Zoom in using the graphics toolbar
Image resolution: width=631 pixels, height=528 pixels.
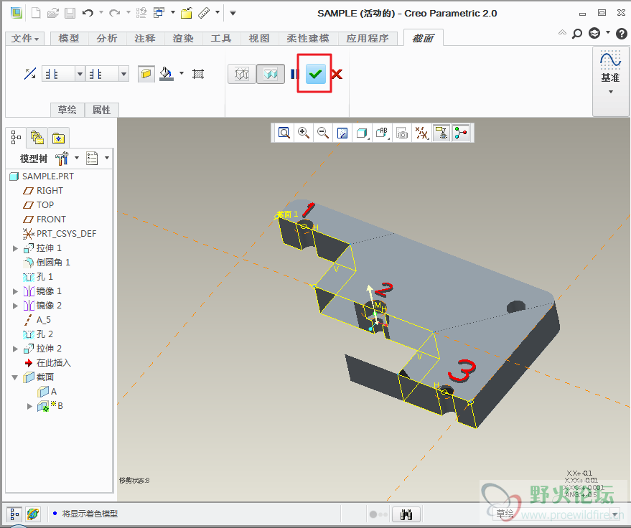tap(304, 133)
